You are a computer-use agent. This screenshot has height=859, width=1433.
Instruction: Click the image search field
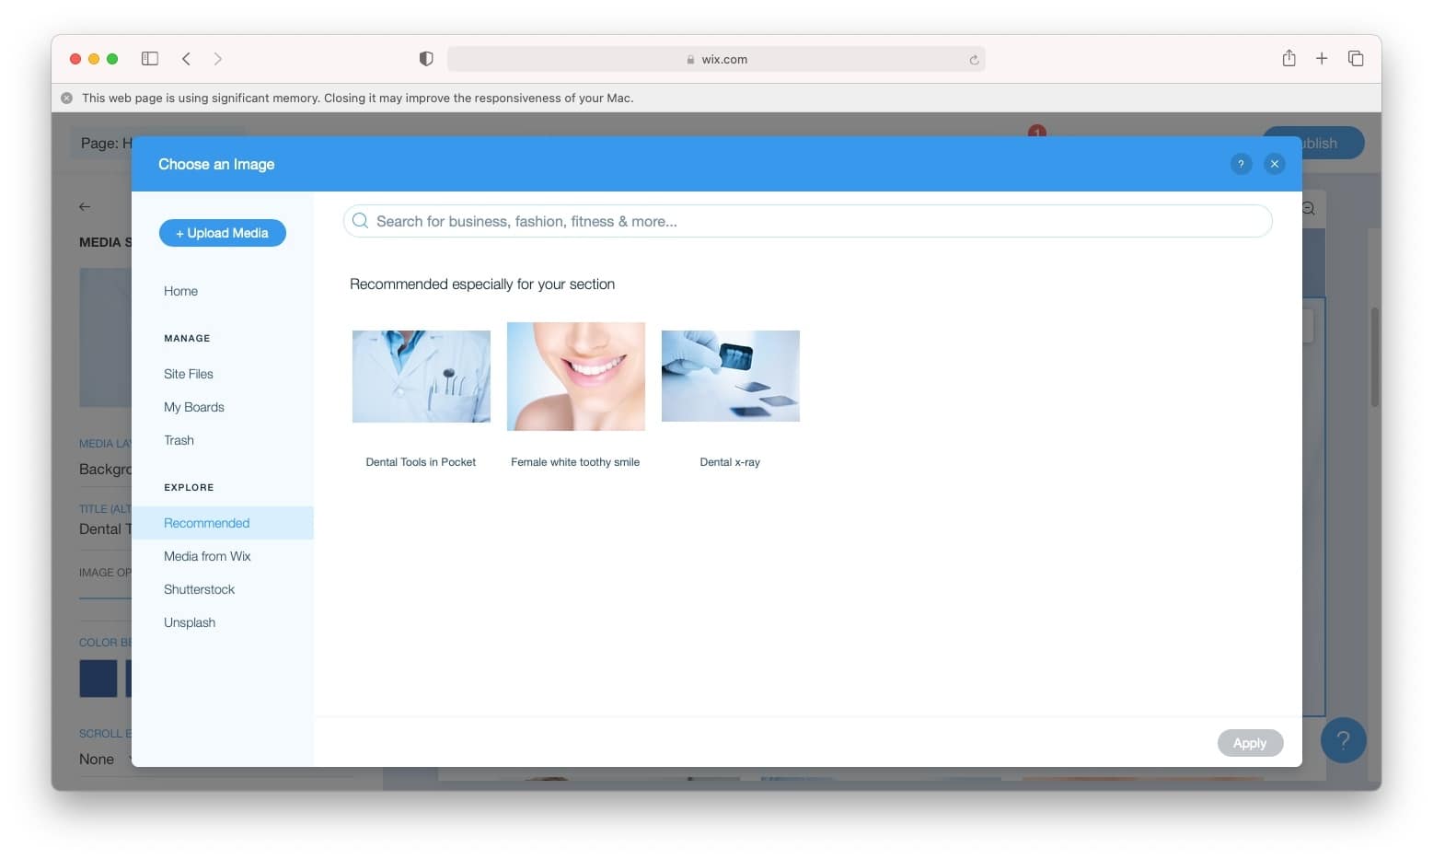(807, 221)
